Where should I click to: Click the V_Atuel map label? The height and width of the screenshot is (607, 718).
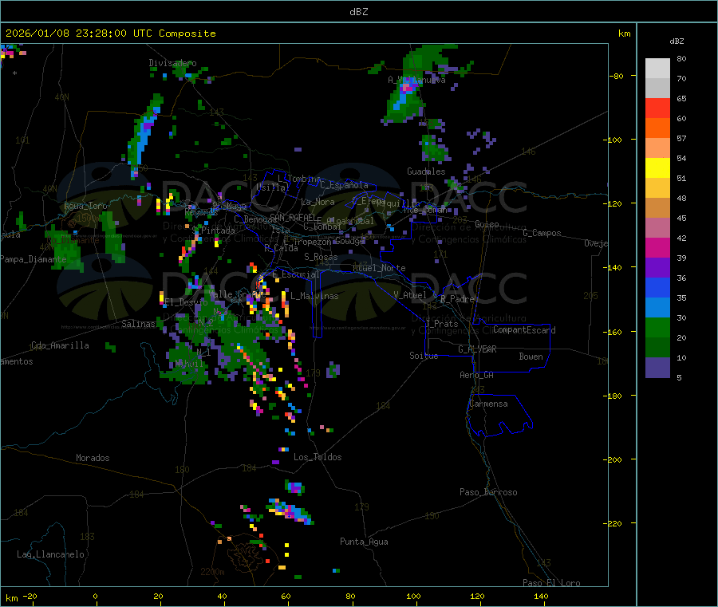point(410,295)
